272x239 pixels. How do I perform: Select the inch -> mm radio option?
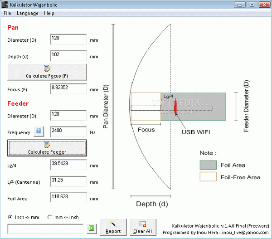point(10,217)
